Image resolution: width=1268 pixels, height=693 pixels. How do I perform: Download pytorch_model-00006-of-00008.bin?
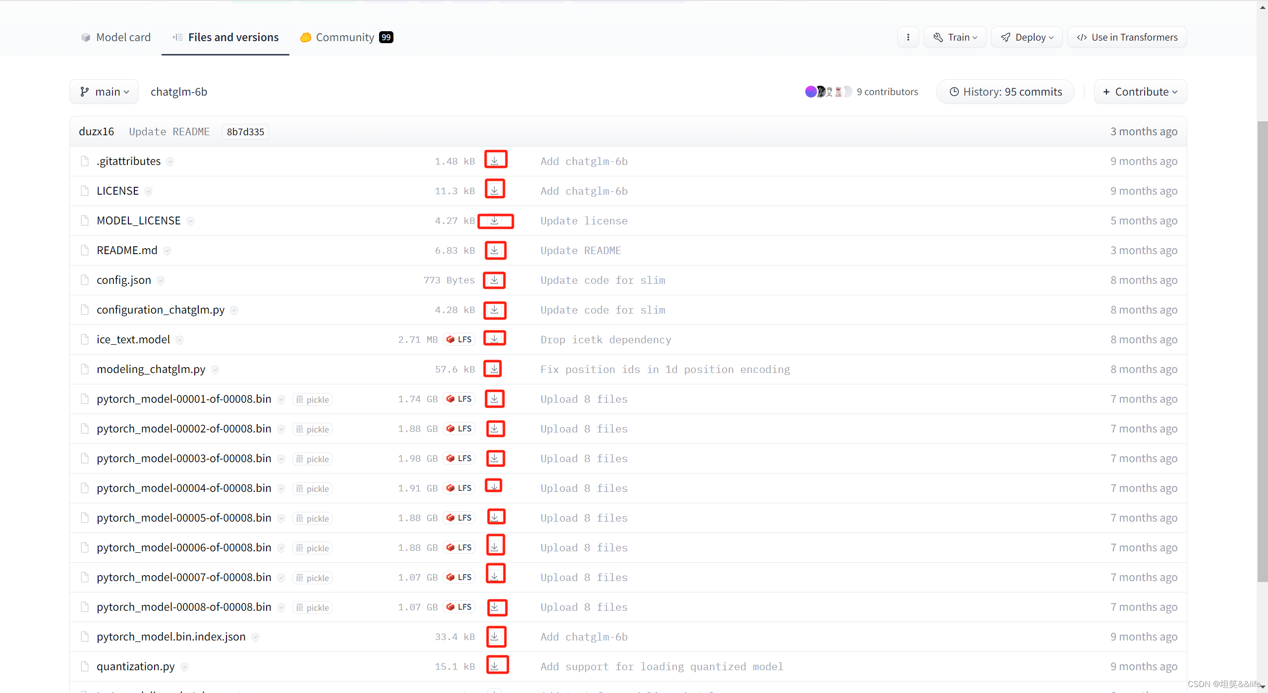coord(495,547)
